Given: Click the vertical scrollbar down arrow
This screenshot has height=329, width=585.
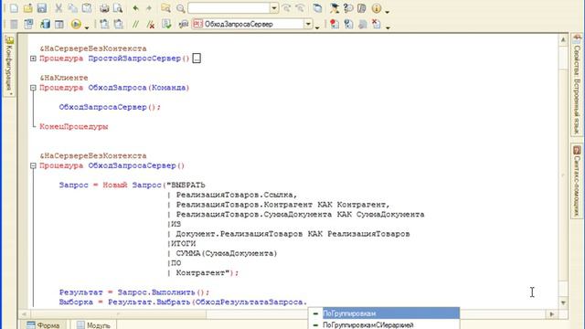Looking at the screenshot, I should point(563,302).
